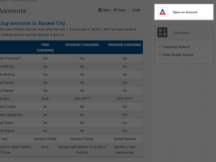This screenshot has height=162, width=216.
Task: Click '.05% APY**' under Interest Checking
Action: 82,99
